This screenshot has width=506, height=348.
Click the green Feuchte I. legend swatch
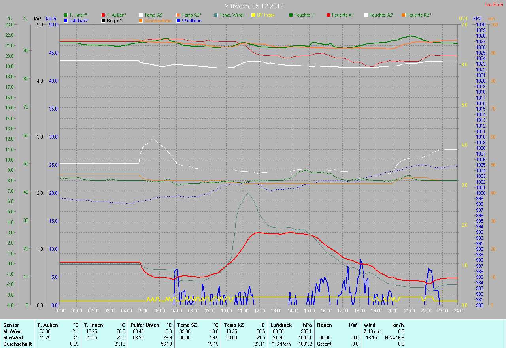(x=291, y=15)
